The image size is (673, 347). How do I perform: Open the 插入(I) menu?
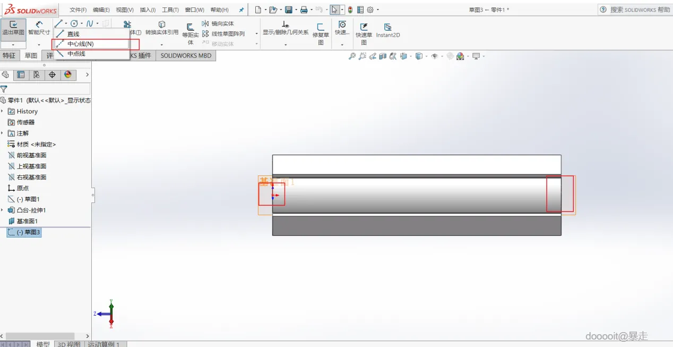pyautogui.click(x=148, y=10)
